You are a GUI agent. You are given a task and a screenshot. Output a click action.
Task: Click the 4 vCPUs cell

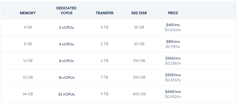(66, 44)
